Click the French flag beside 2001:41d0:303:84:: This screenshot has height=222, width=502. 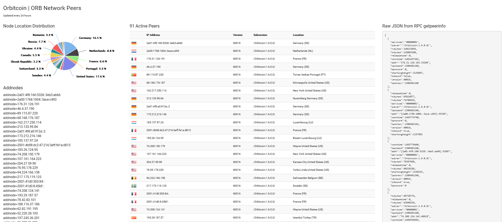(134, 194)
